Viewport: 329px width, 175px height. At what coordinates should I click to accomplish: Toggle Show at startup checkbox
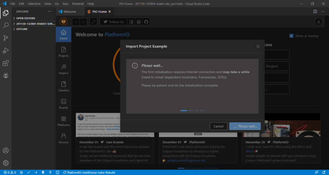click(x=291, y=36)
